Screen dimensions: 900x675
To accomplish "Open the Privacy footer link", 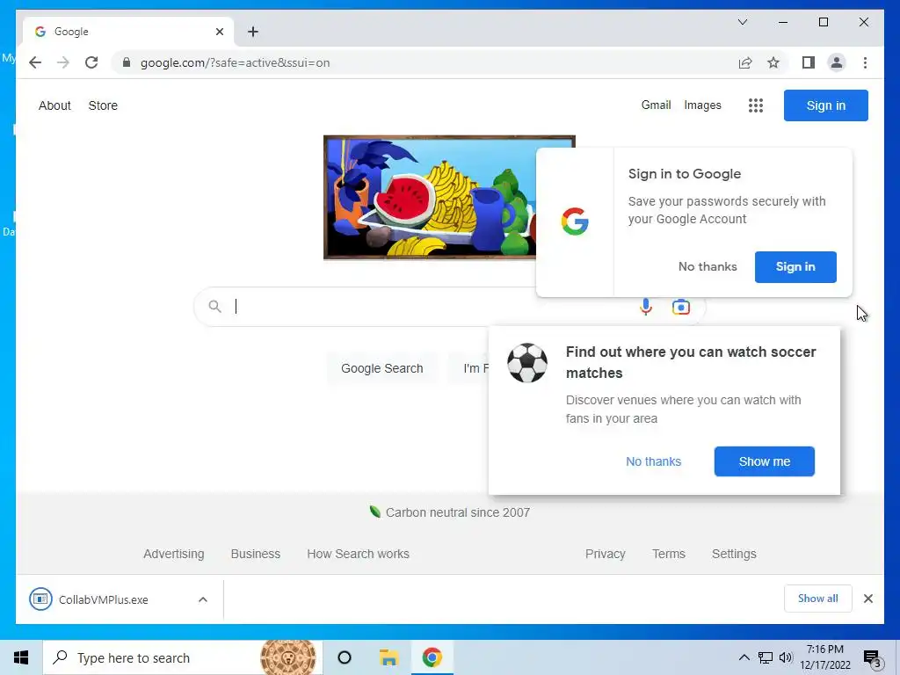I will tap(605, 554).
